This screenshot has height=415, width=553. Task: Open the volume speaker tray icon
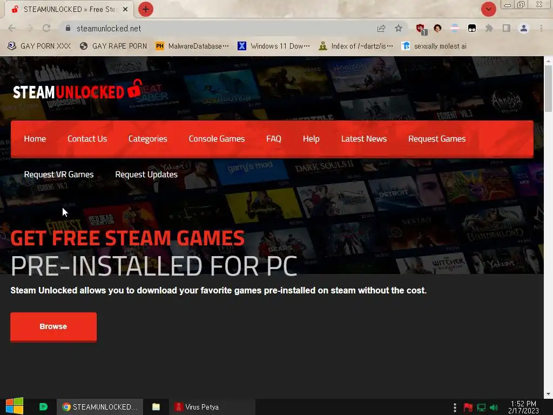click(x=494, y=407)
